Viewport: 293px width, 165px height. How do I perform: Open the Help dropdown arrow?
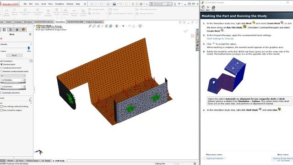click(x=182, y=4)
